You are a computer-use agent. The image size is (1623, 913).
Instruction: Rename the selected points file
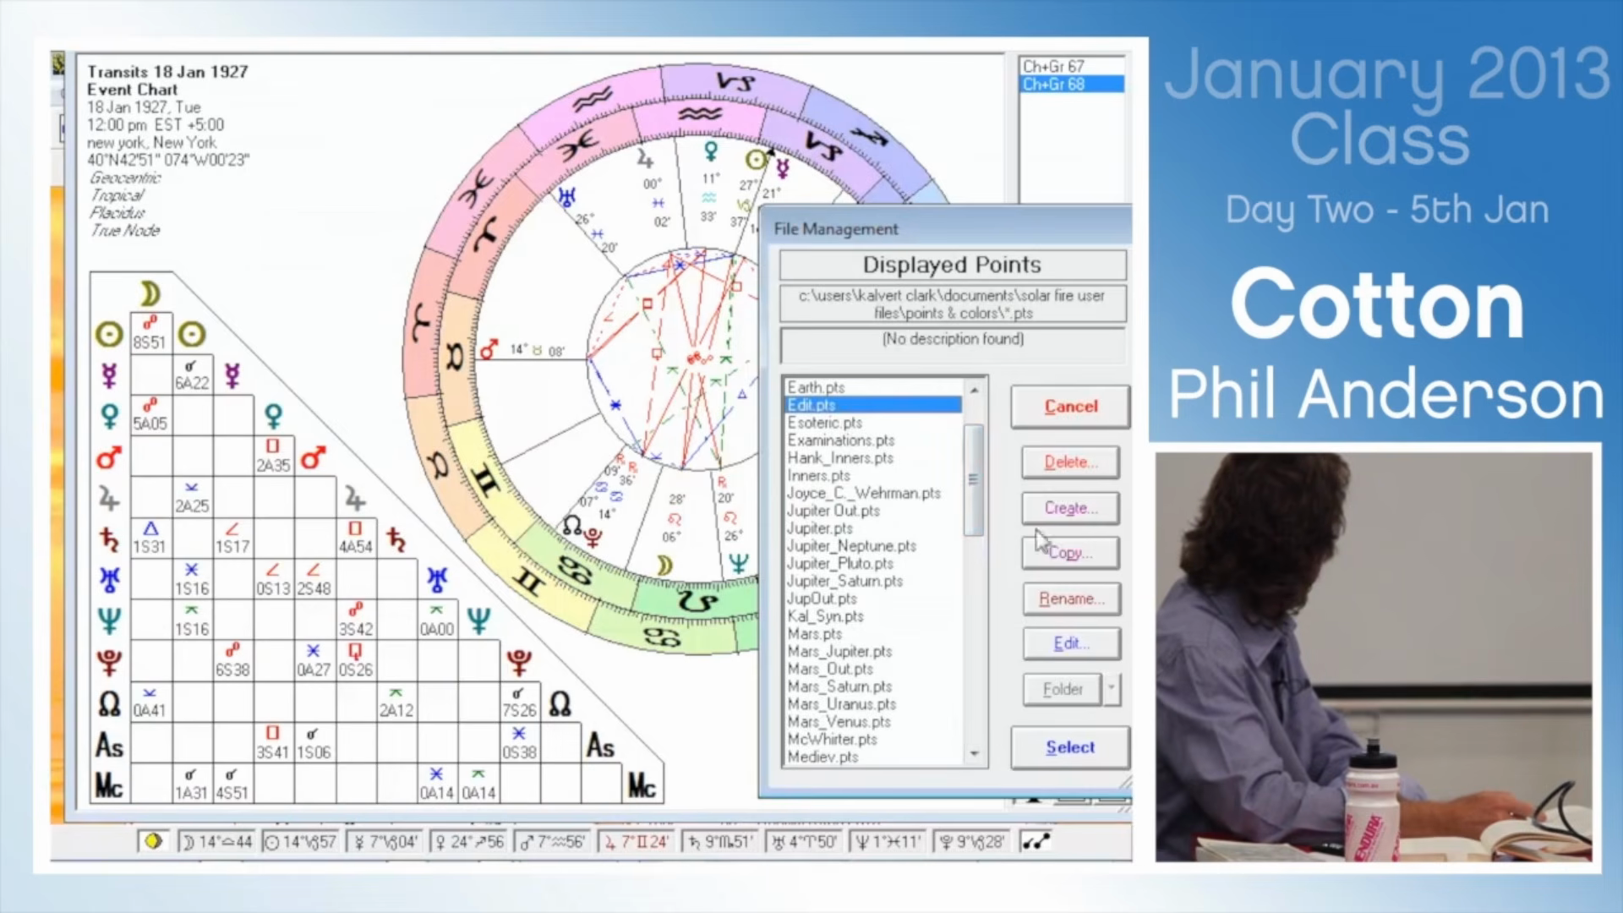coord(1071,599)
